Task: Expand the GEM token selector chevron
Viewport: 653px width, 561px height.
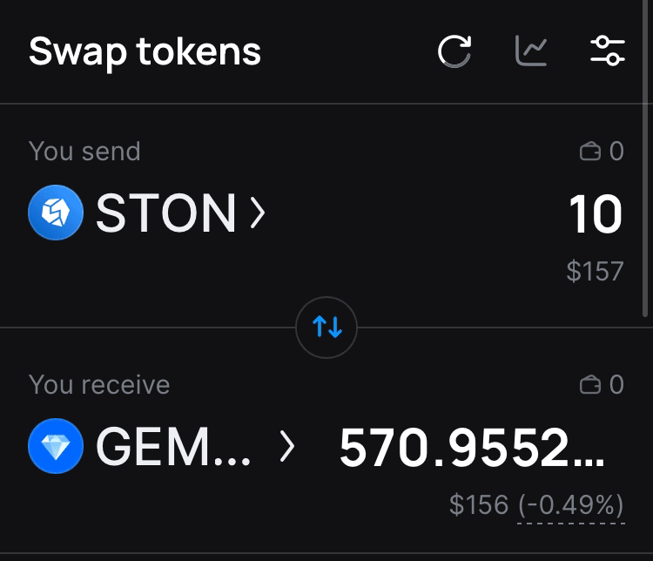Action: point(287,447)
